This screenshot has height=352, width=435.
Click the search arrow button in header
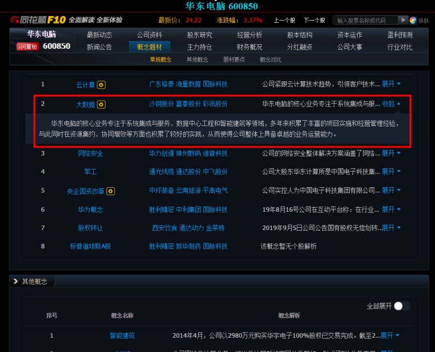pyautogui.click(x=403, y=20)
